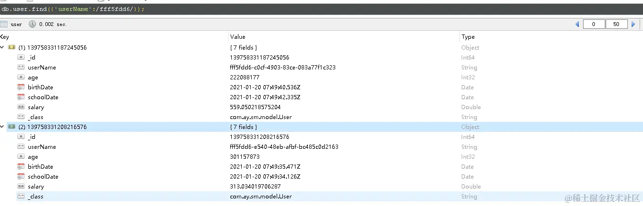Click the 0.002 sec. execution time label
The image size is (643, 206).
[53, 24]
